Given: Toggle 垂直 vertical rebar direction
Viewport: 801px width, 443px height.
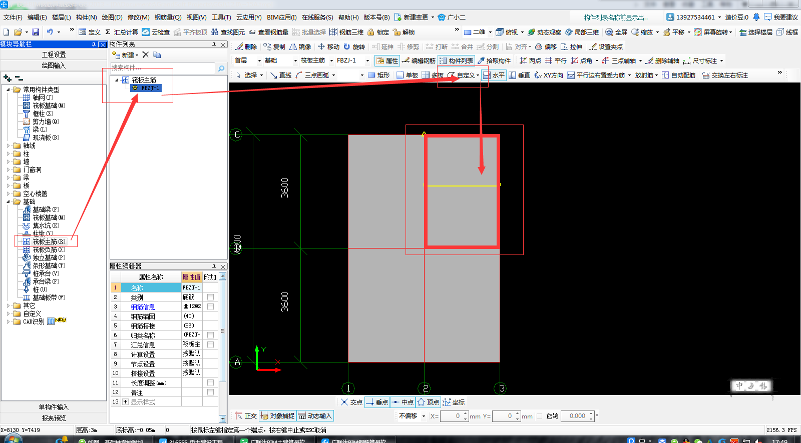Looking at the screenshot, I should tap(520, 75).
